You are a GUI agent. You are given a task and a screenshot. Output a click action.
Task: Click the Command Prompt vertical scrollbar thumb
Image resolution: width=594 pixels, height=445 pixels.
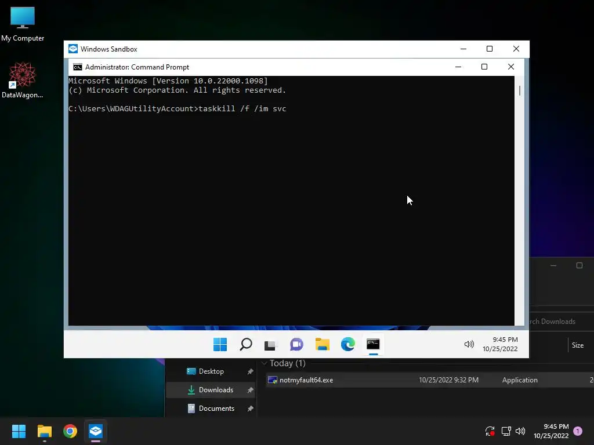(520, 91)
